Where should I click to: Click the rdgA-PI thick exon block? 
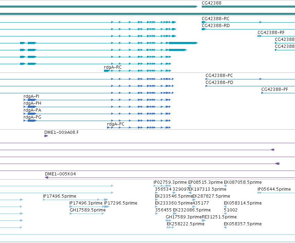(32, 100)
